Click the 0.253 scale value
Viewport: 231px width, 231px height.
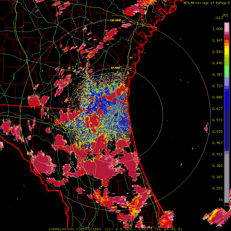(x=217, y=188)
